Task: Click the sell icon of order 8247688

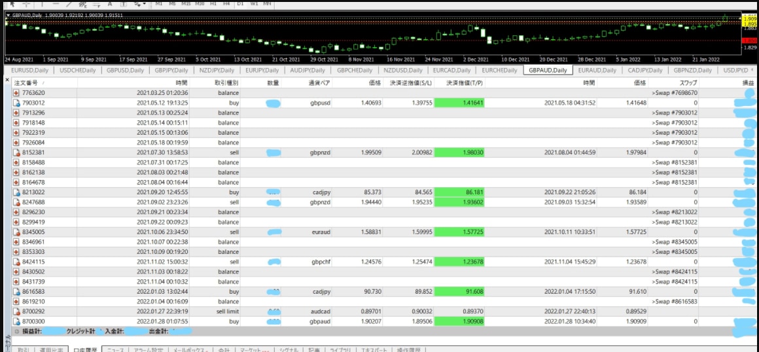Action: click(16, 202)
